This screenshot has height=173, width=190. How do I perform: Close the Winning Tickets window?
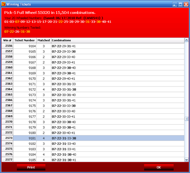(x=186, y=4)
